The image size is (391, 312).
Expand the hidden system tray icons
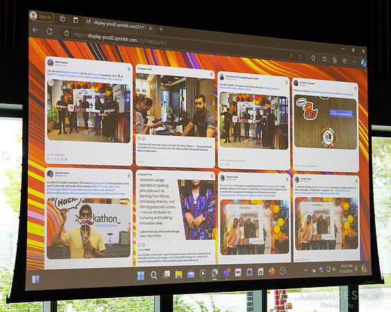306,270
